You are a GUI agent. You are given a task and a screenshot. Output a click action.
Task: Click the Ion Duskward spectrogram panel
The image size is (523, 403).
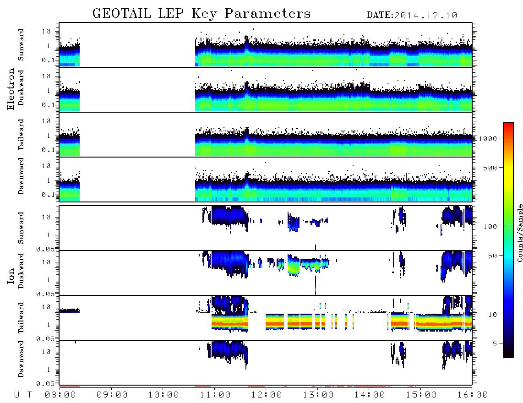point(266,273)
